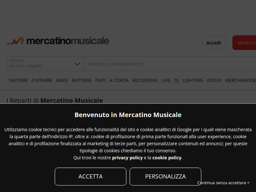Click 'Continua senza accettare' link
Screen dimensions: 256x192
(223, 183)
